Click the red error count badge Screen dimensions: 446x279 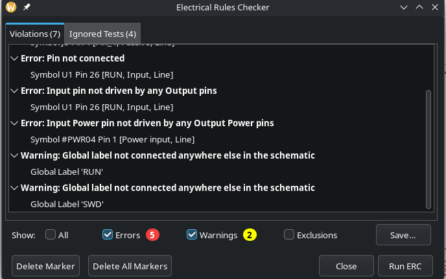pos(152,235)
